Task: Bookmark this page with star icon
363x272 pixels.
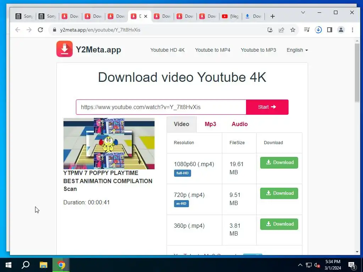Action: pyautogui.click(x=293, y=30)
